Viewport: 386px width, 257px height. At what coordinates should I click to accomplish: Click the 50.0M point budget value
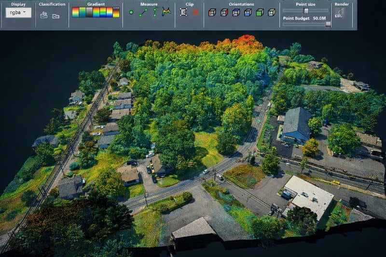[x=319, y=18]
